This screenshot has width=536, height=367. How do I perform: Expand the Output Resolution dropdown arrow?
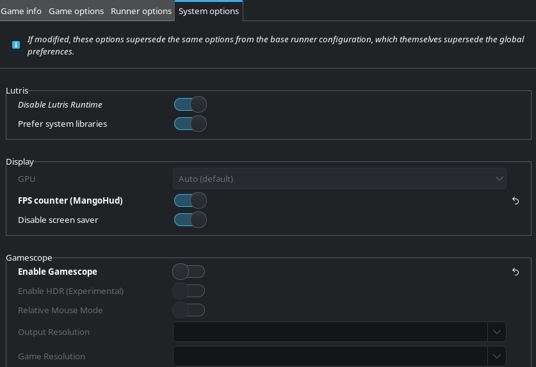click(497, 332)
